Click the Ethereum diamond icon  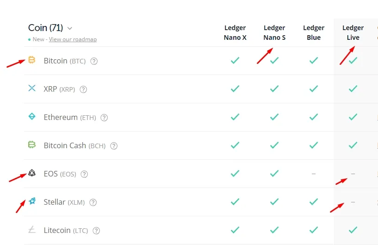32,116
